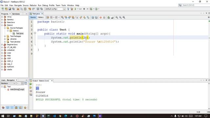Click the Save All toolbar icon

pos(13,9)
